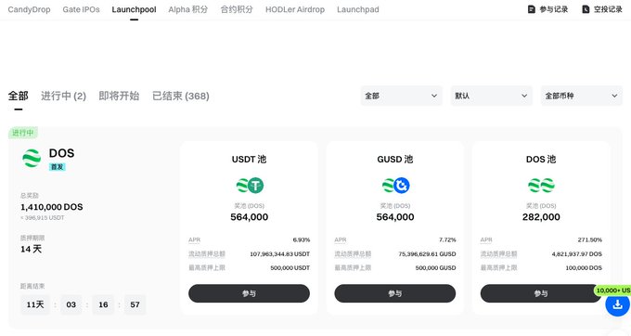Click the 14 天 staking period
The height and width of the screenshot is (336, 631).
(x=31, y=249)
